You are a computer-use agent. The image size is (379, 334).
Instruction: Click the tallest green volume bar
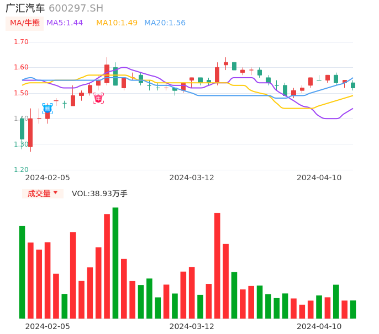tap(115, 263)
